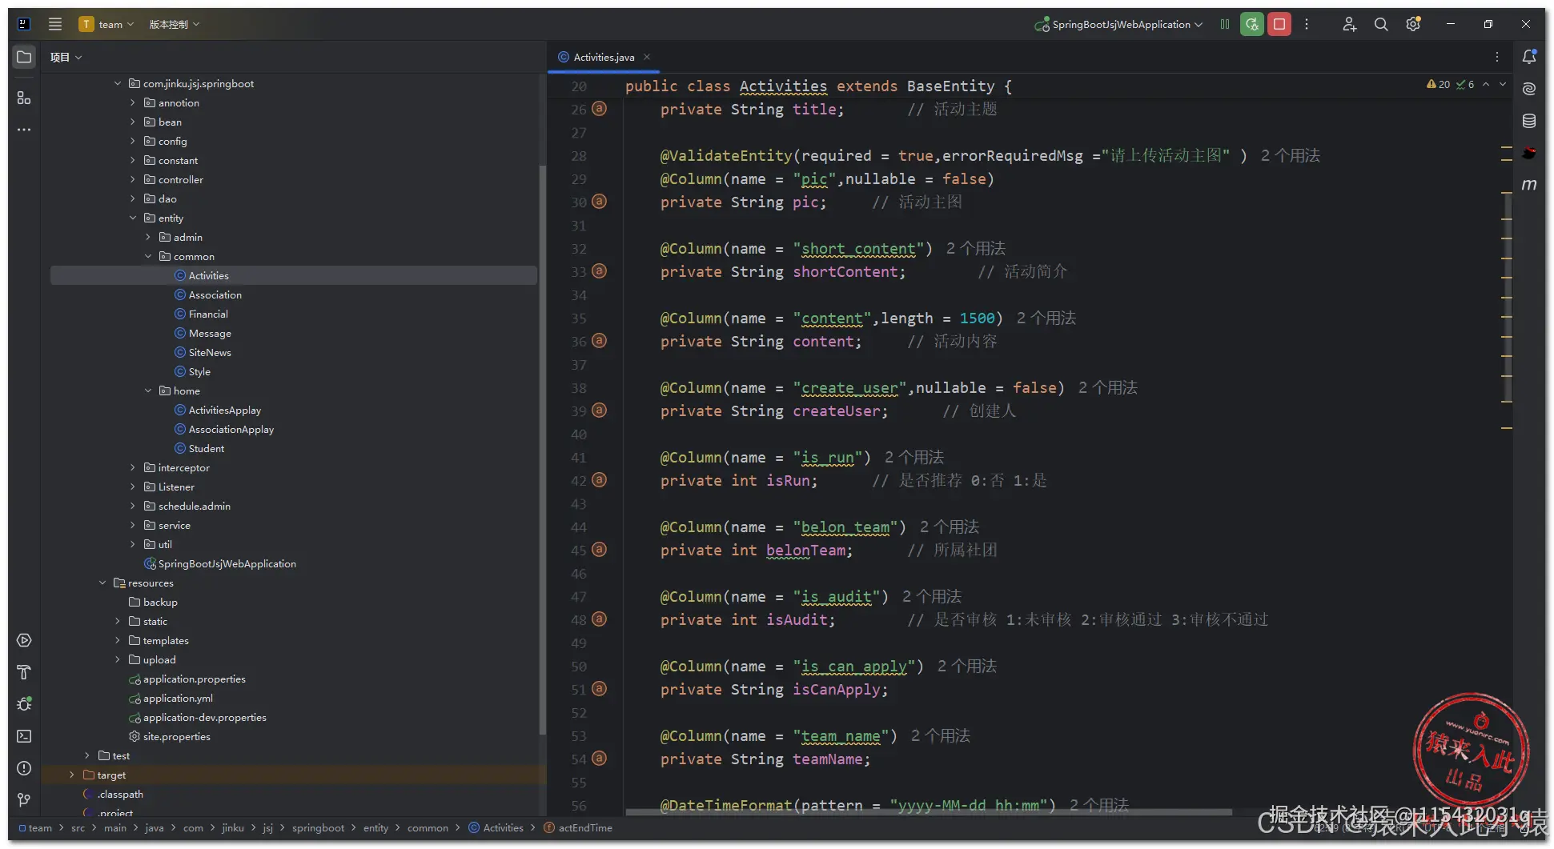Screen dimensions: 1554x849
Task: Open the Git version control tool window
Action: [24, 800]
